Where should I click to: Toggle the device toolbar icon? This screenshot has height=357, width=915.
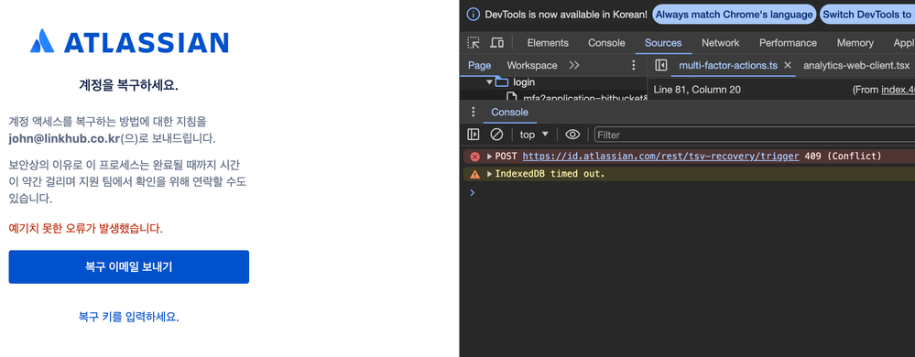[496, 43]
